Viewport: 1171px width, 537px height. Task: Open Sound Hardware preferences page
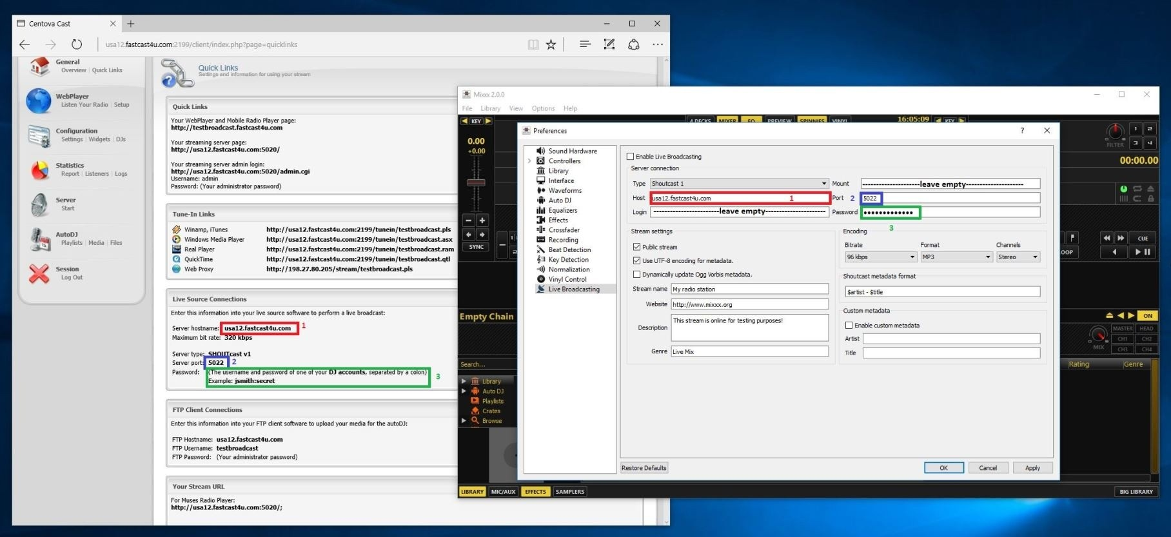tap(573, 151)
